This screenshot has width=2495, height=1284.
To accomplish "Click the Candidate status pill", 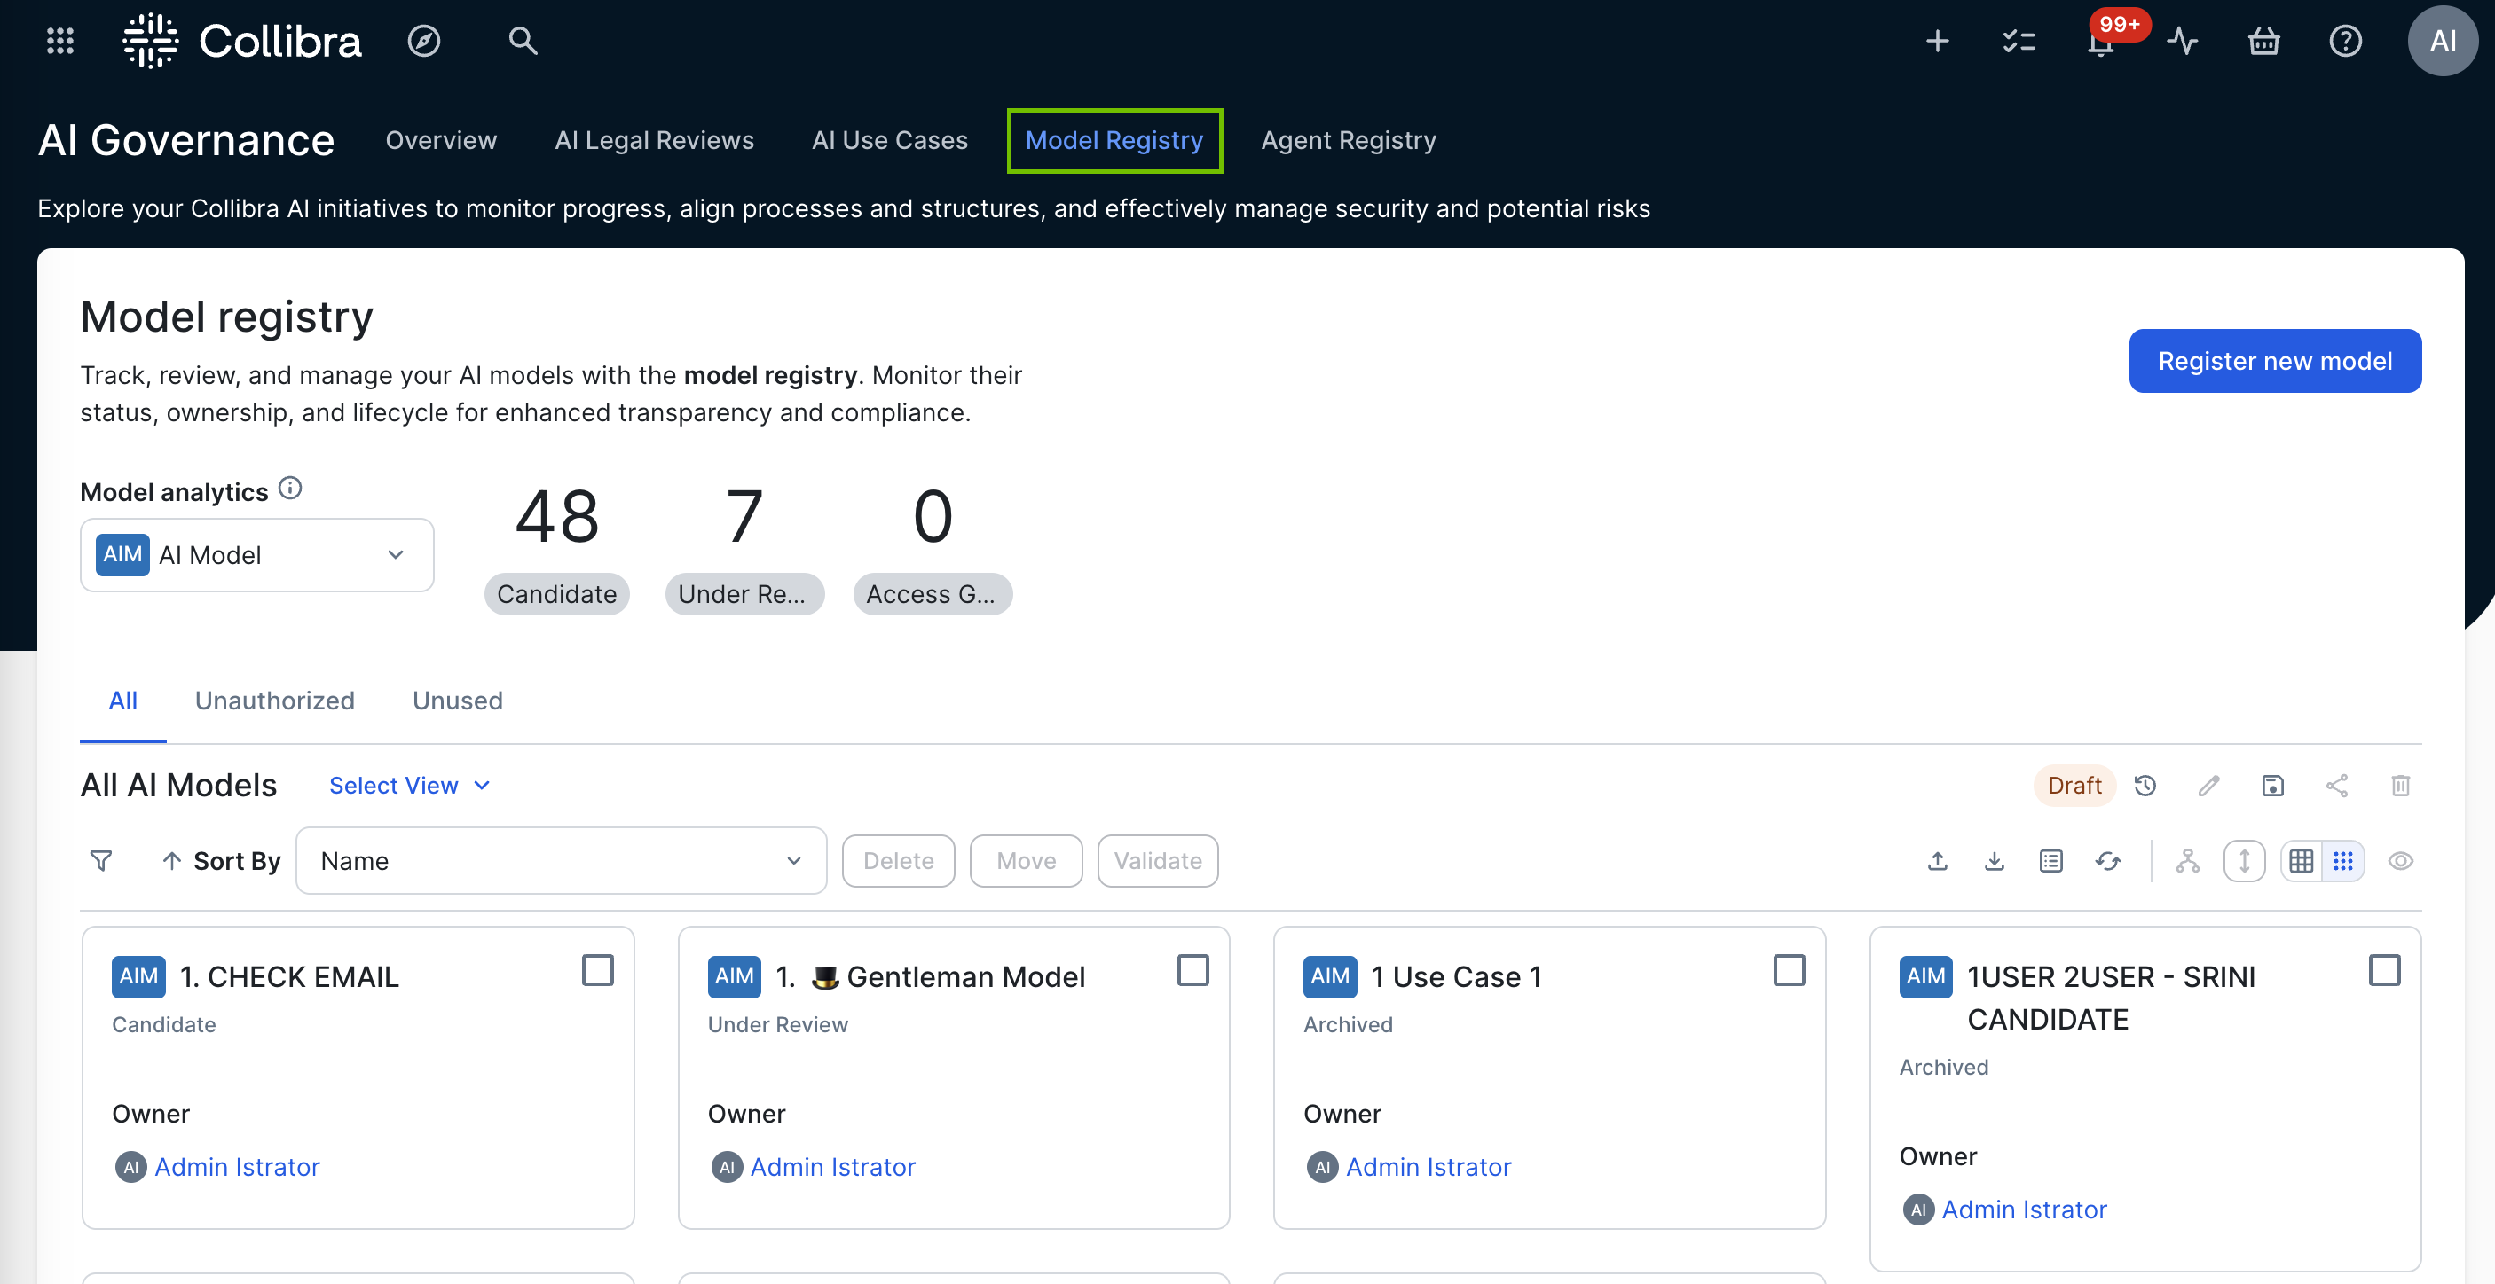I will 557,594.
